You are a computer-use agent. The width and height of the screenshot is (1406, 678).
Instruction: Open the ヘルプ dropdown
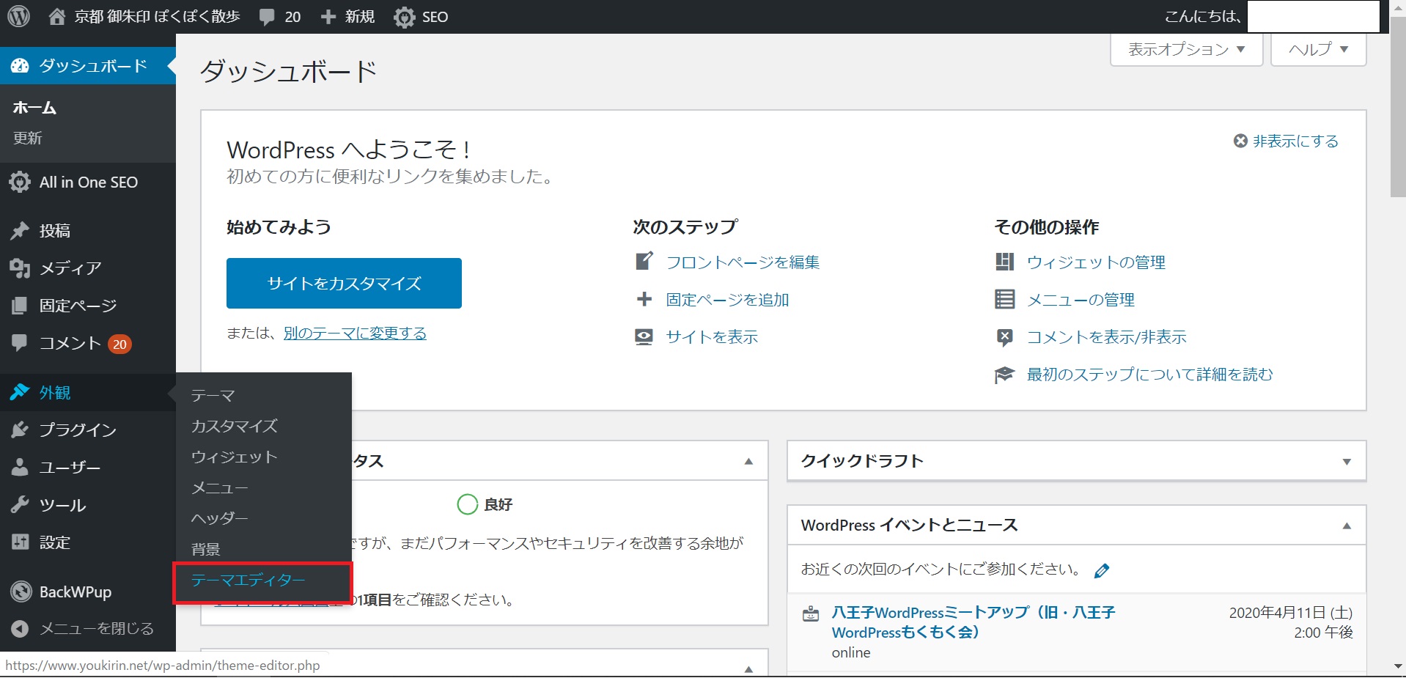pyautogui.click(x=1318, y=49)
